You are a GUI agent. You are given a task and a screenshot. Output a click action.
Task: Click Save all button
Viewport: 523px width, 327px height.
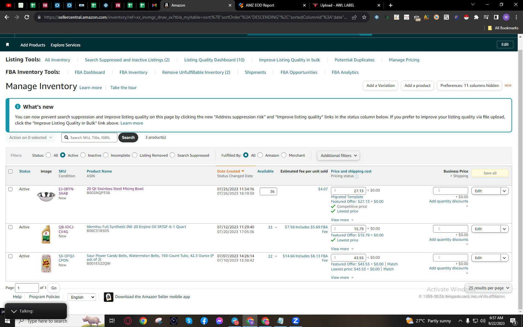pos(490,173)
